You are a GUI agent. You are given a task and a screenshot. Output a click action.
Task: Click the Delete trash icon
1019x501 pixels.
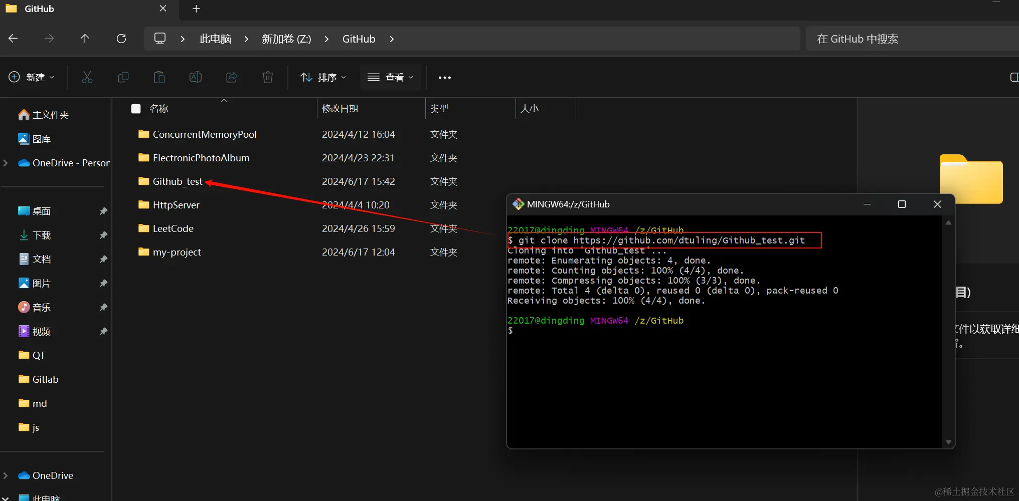point(268,77)
